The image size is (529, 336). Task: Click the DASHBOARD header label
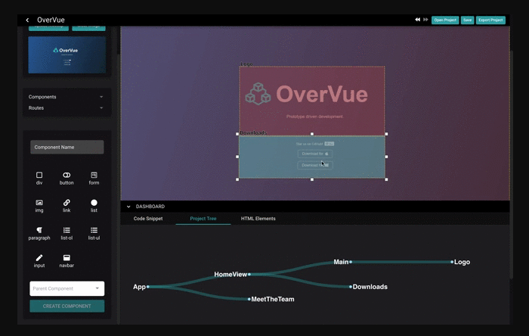(150, 207)
